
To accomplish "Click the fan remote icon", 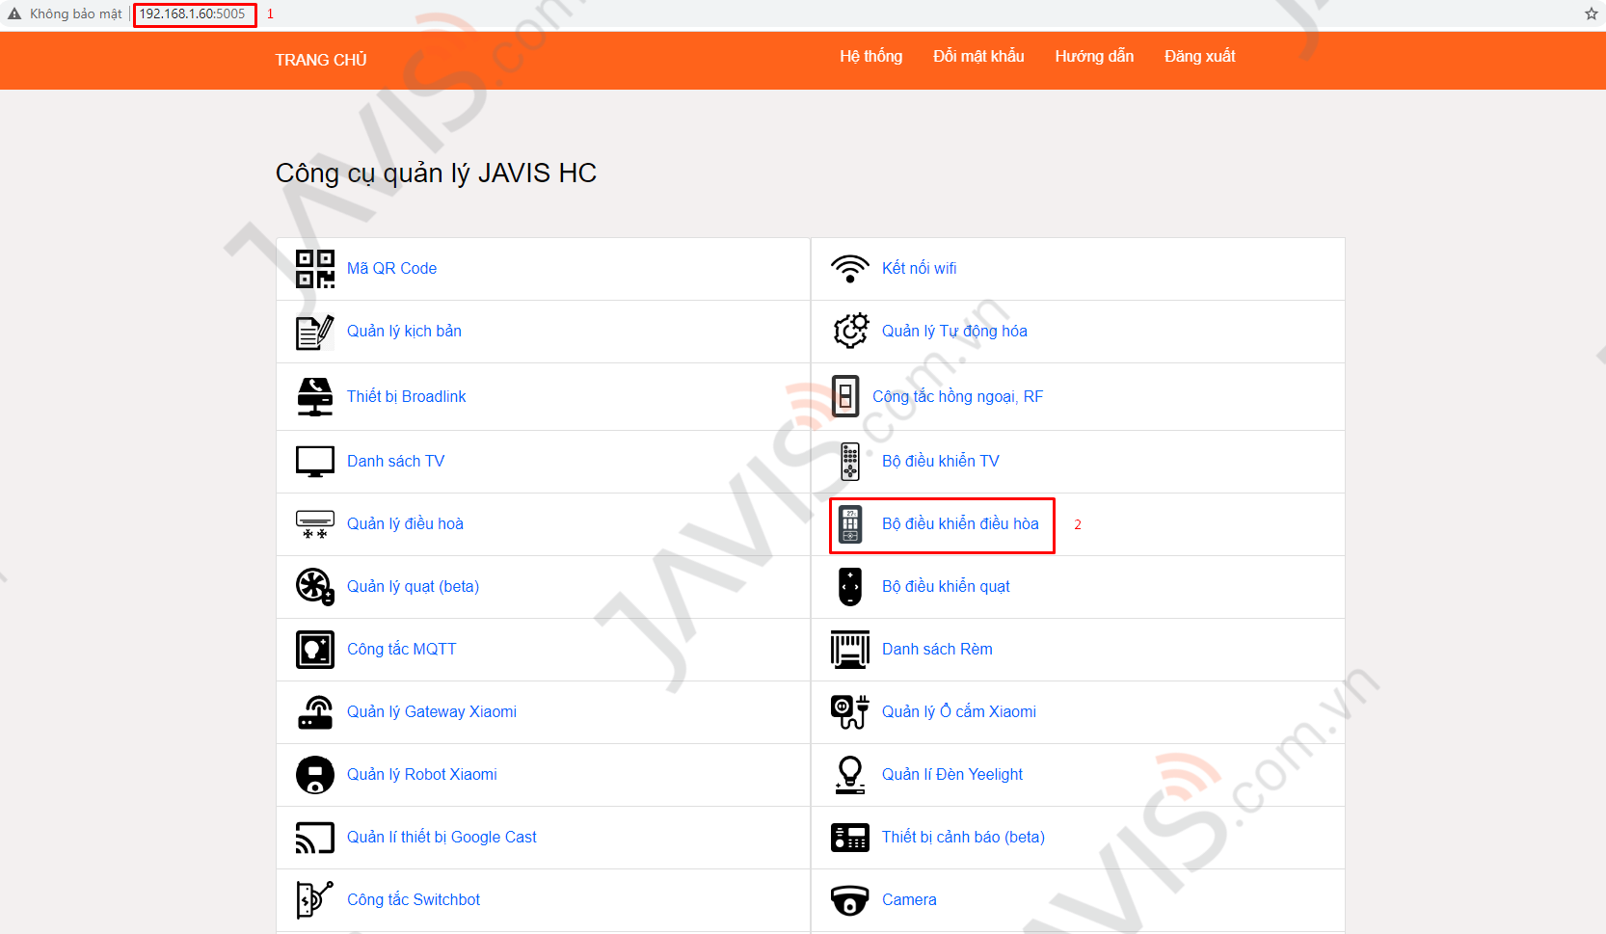I will point(850,587).
